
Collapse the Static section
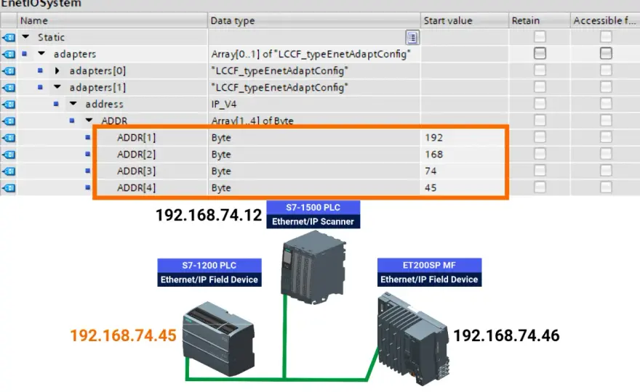pyautogui.click(x=25, y=37)
